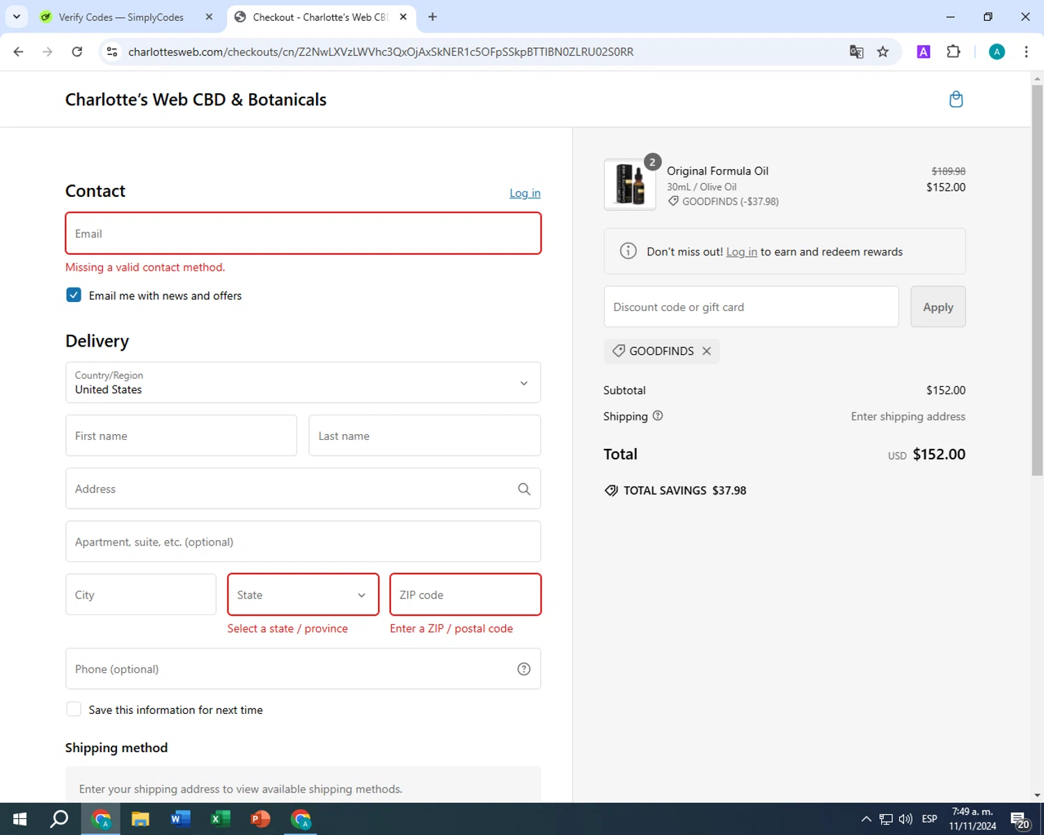Close the Checkout tab
Viewport: 1044px width, 835px height.
tap(403, 17)
